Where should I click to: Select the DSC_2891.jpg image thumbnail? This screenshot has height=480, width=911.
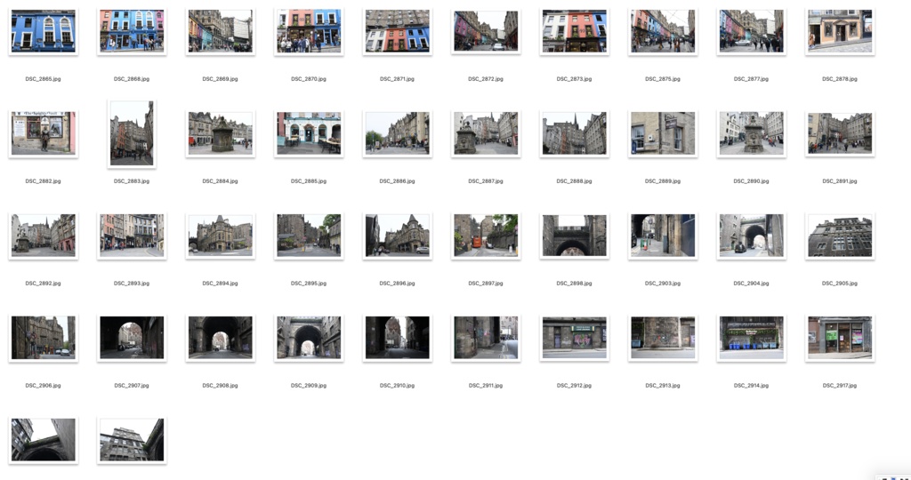(840, 133)
